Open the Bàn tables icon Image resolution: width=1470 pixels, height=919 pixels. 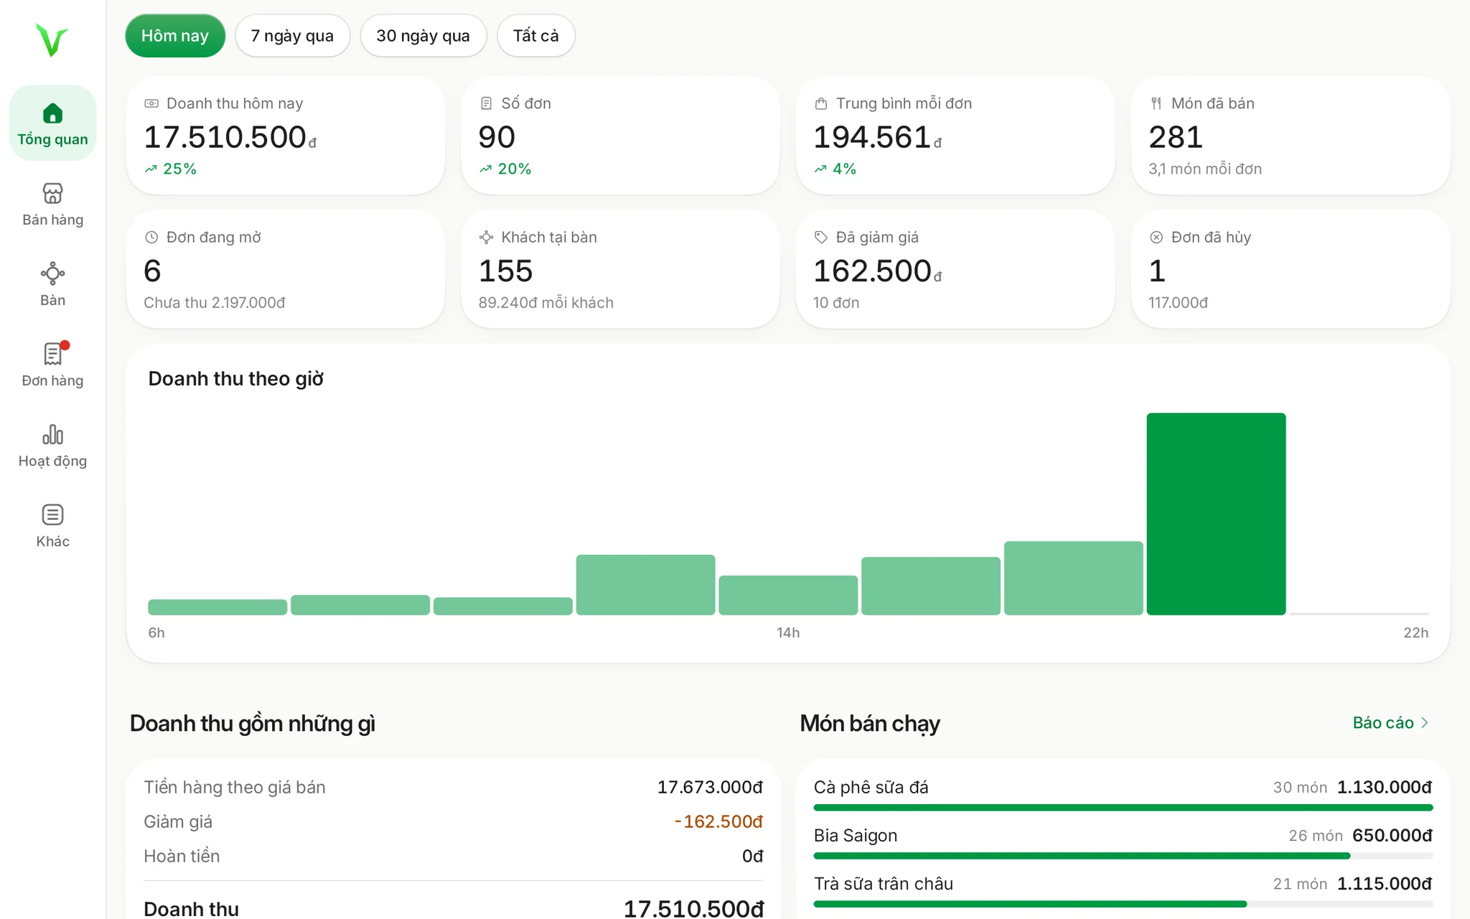tap(52, 274)
